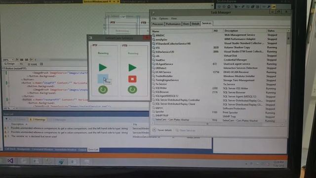
Task: Switch to the Details tab in Task Manager
Action: pyautogui.click(x=196, y=24)
